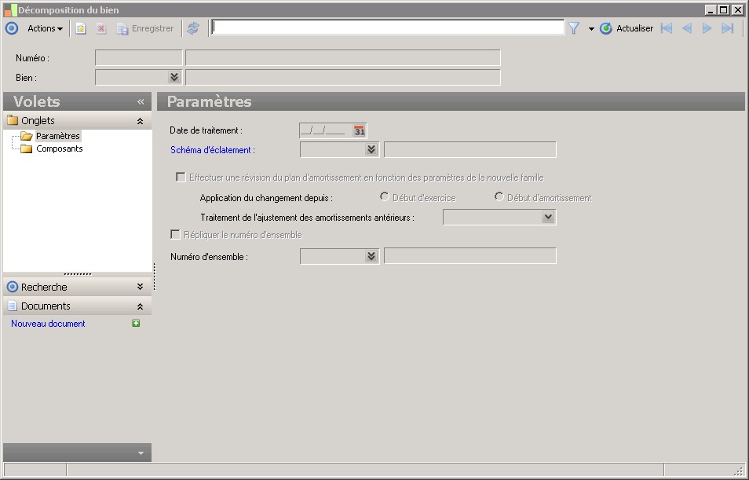This screenshot has height=480, width=749.
Task: Maximize the Décomposition du bien window
Action: pos(724,9)
